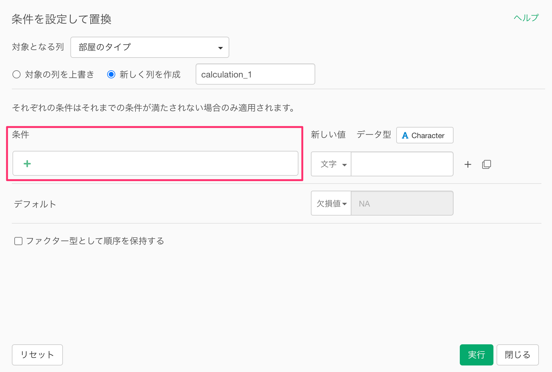
Task: Open the 文字 value type dropdown
Action: (331, 164)
